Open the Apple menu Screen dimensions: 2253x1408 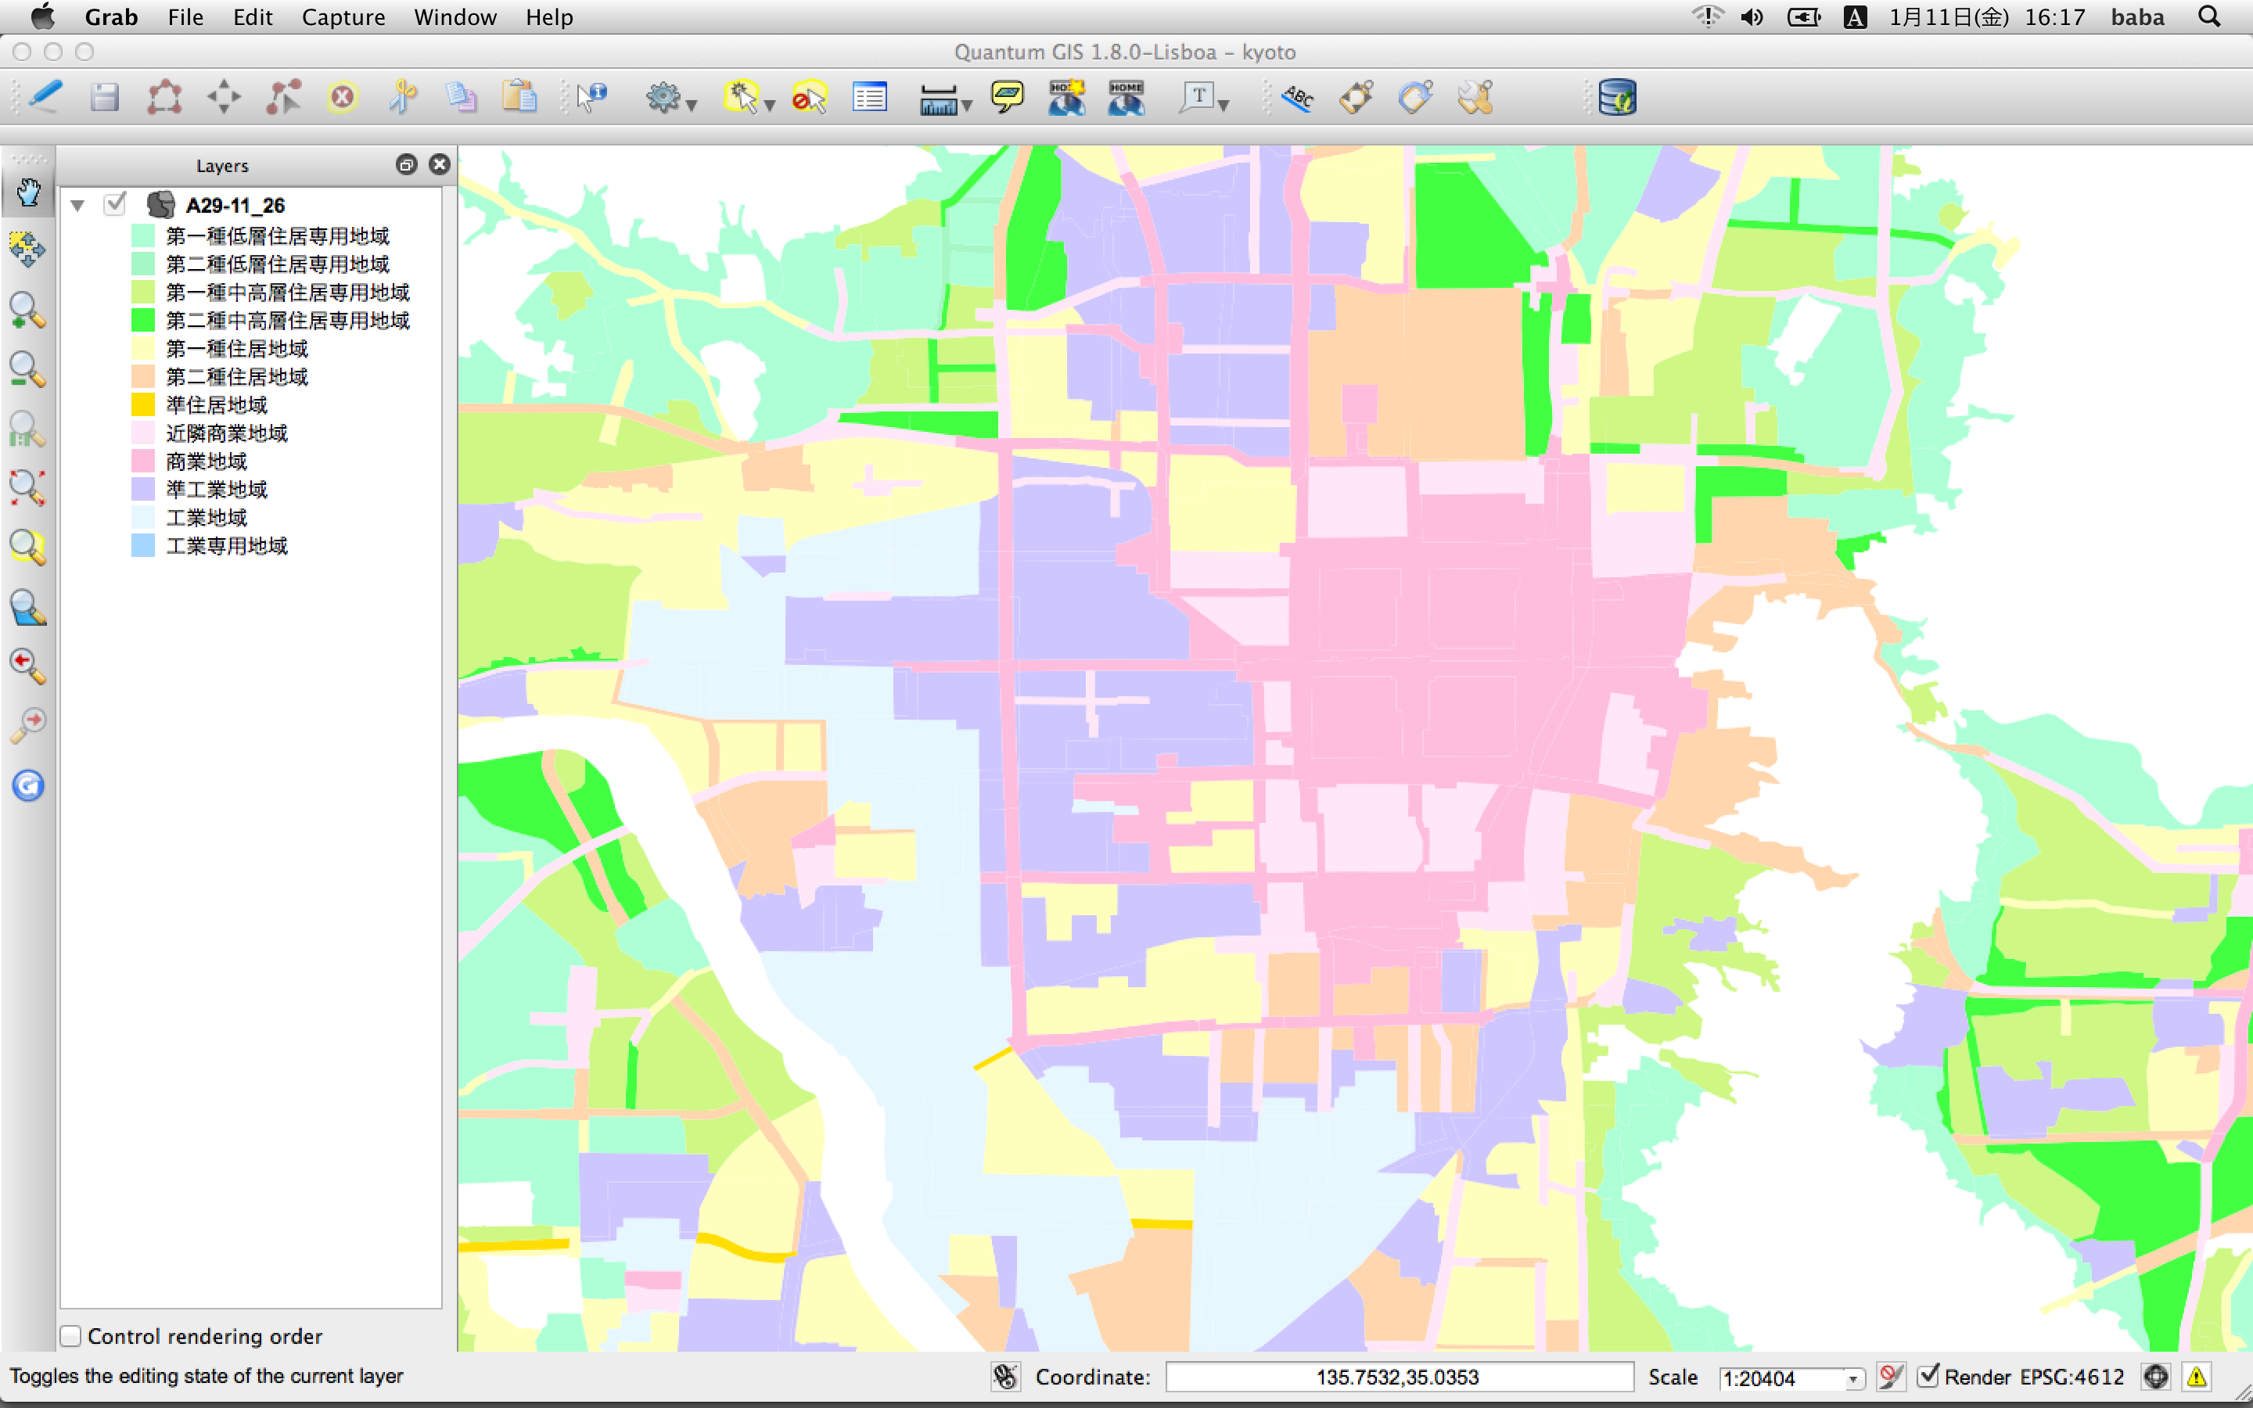click(43, 16)
